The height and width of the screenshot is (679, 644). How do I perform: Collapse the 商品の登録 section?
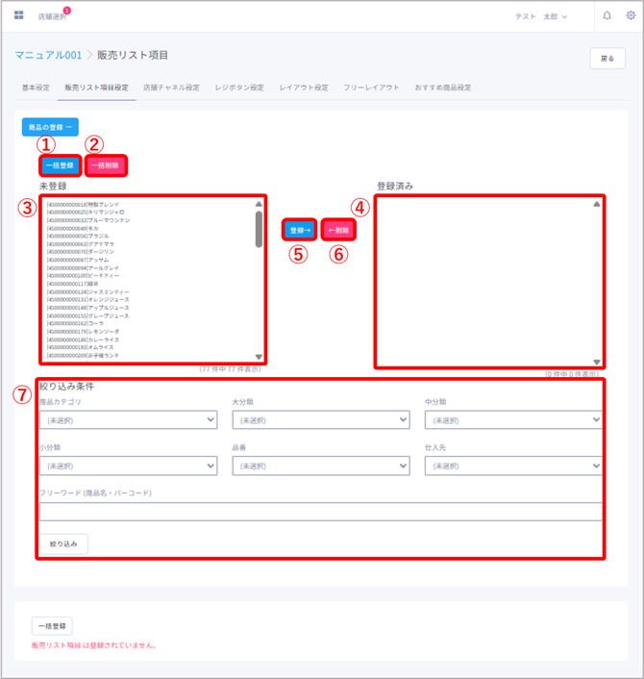(x=50, y=126)
